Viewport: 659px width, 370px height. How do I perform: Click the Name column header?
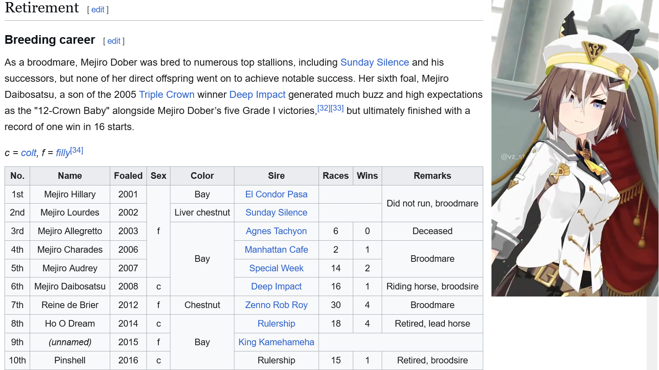point(70,176)
